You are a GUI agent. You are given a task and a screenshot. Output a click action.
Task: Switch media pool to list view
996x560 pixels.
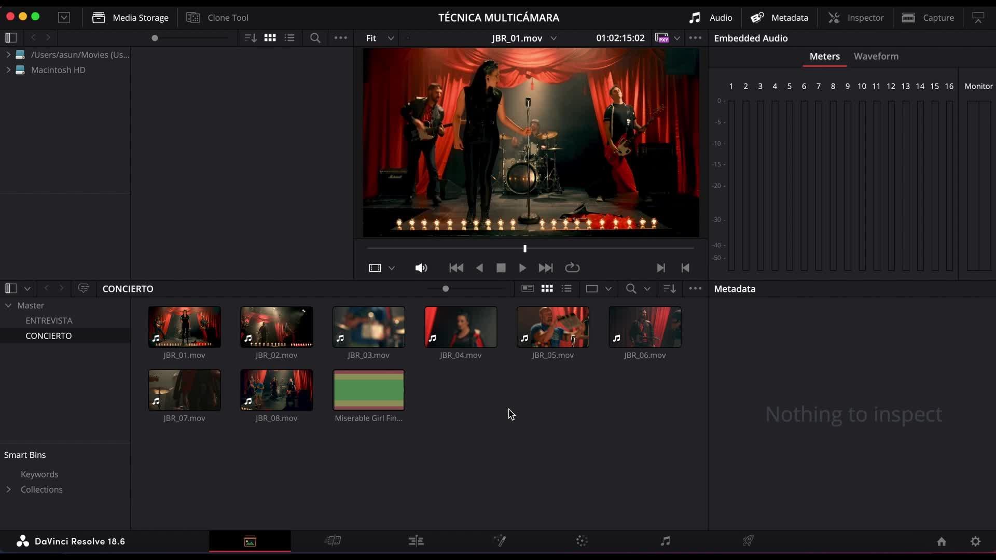566,289
